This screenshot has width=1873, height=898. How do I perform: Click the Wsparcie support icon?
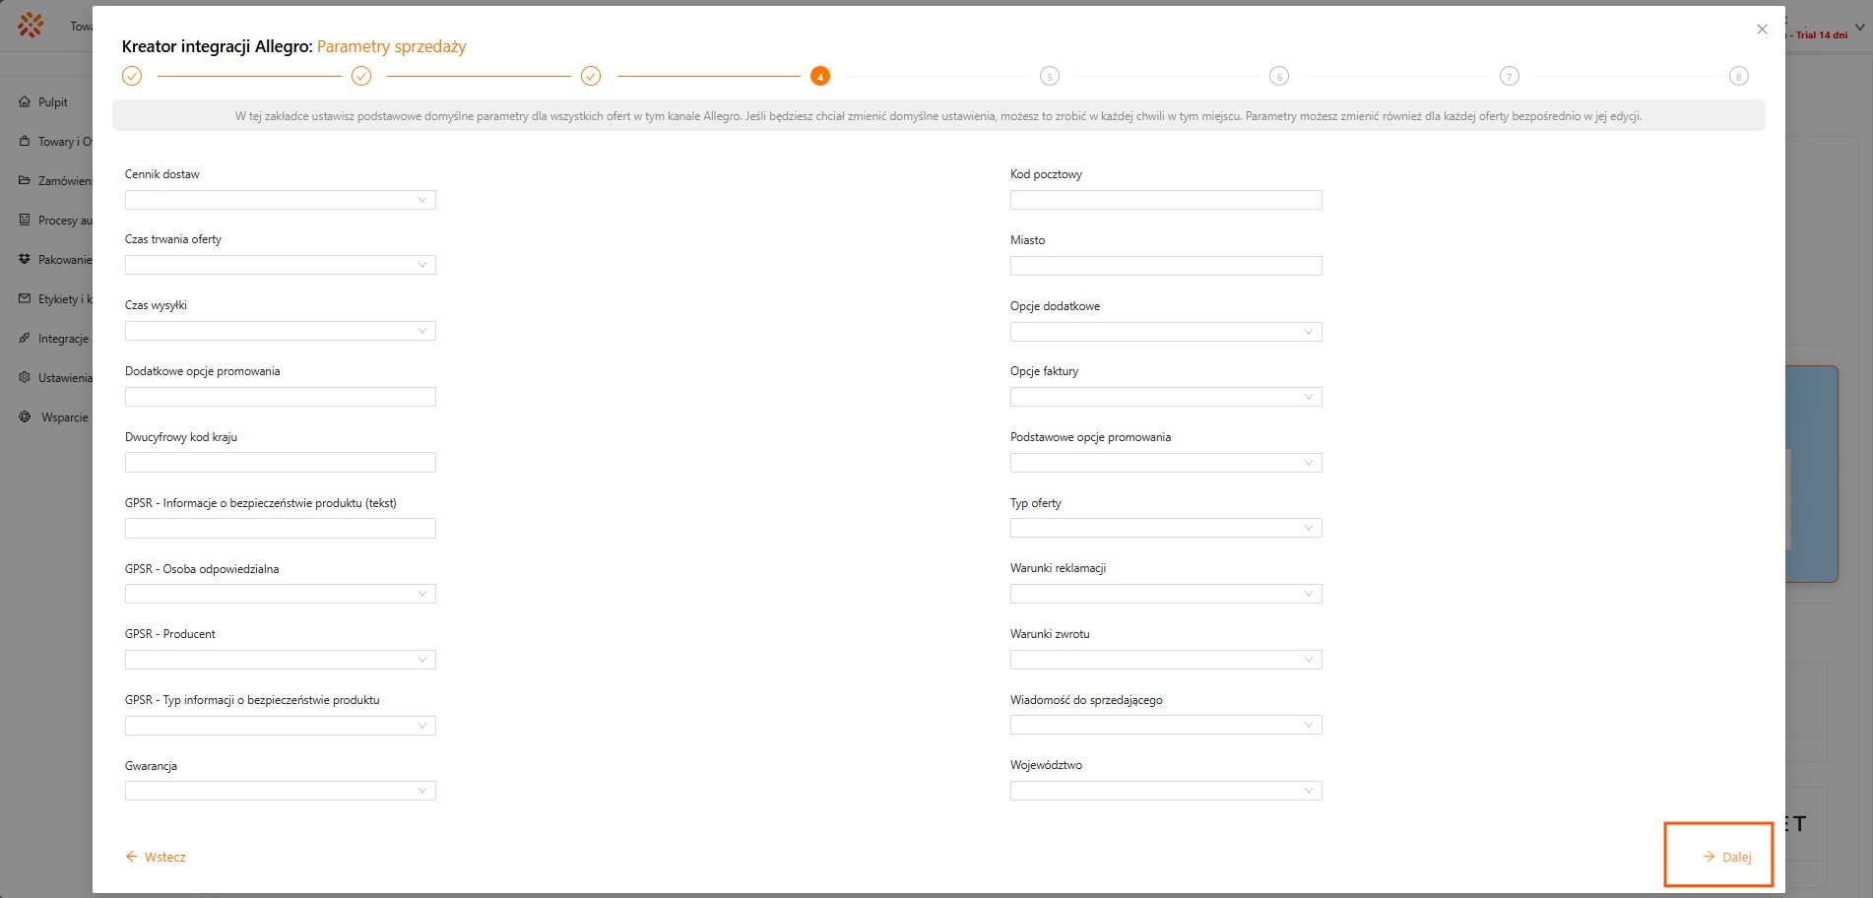tap(25, 417)
